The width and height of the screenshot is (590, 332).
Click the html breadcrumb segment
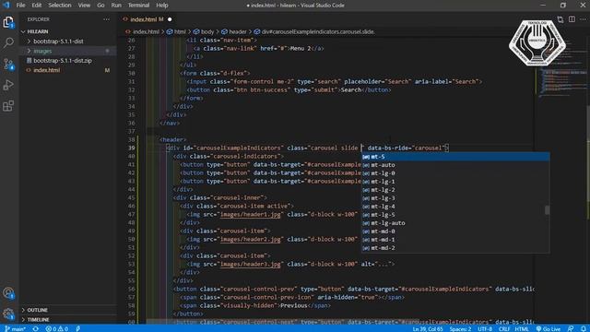tap(176, 32)
